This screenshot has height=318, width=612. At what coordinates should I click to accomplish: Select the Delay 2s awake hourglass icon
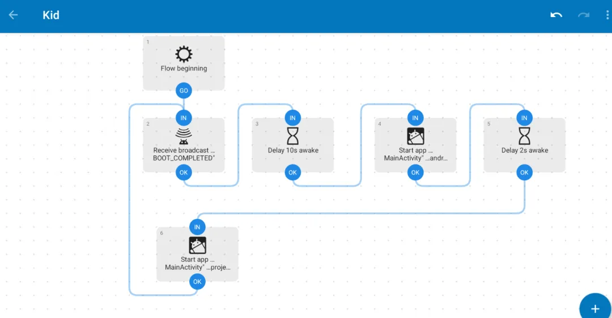tap(524, 136)
